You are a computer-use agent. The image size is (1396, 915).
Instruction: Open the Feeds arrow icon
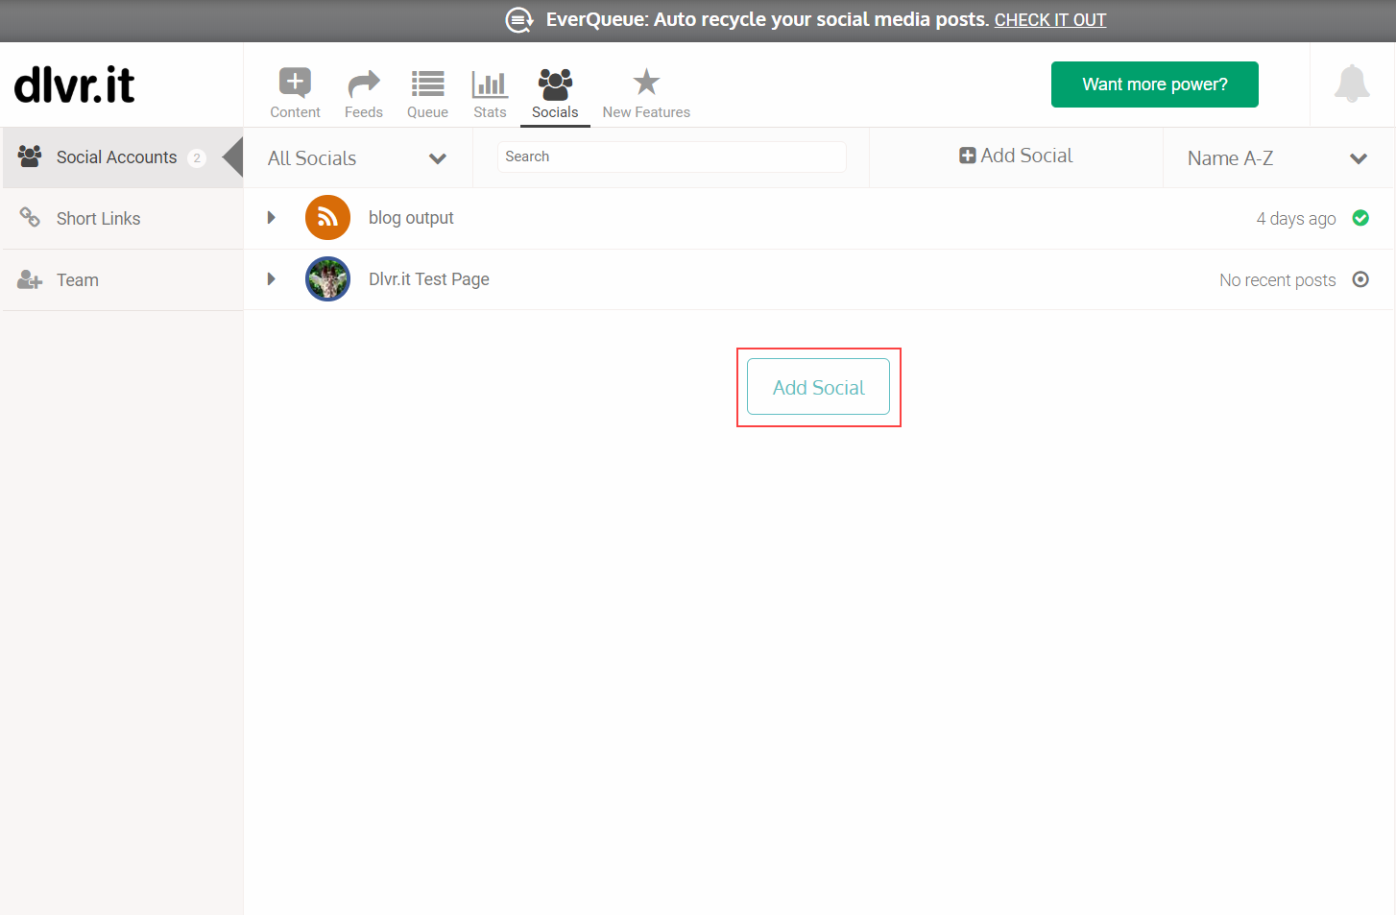tap(364, 84)
